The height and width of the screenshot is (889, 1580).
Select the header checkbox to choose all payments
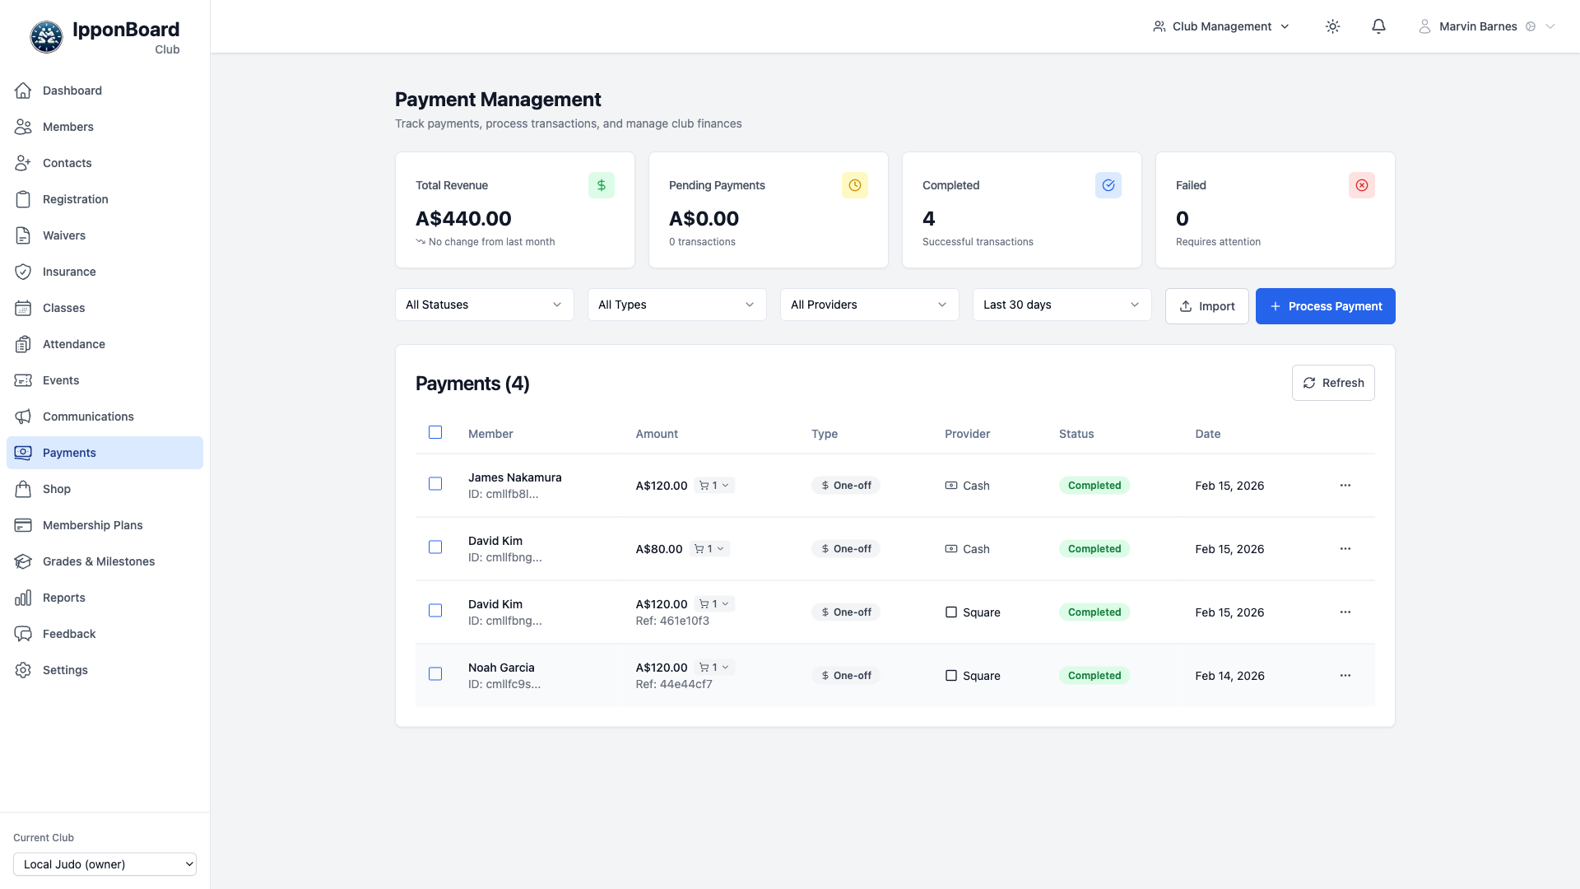pos(435,432)
